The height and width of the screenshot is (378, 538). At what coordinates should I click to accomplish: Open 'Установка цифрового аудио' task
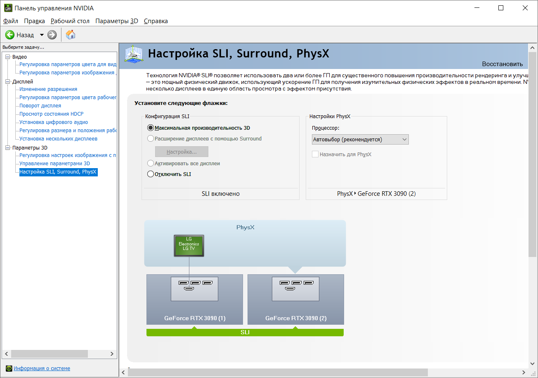pyautogui.click(x=54, y=122)
